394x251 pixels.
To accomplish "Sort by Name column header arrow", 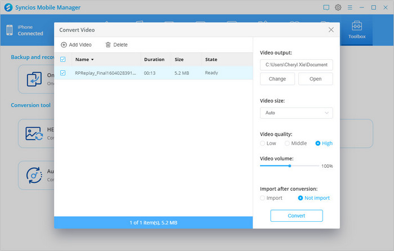I will pyautogui.click(x=92, y=60).
